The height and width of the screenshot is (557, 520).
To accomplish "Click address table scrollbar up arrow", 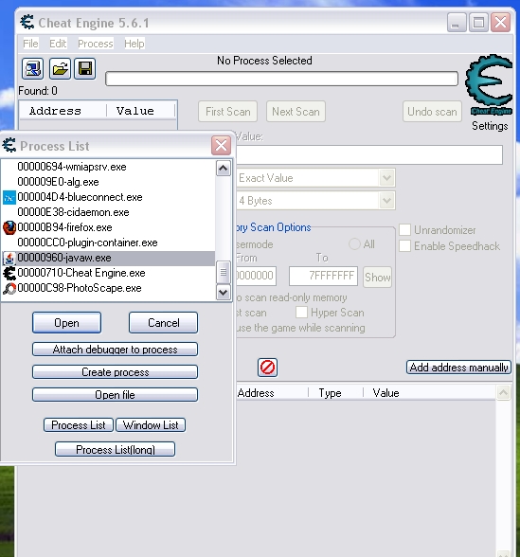I will tap(504, 392).
